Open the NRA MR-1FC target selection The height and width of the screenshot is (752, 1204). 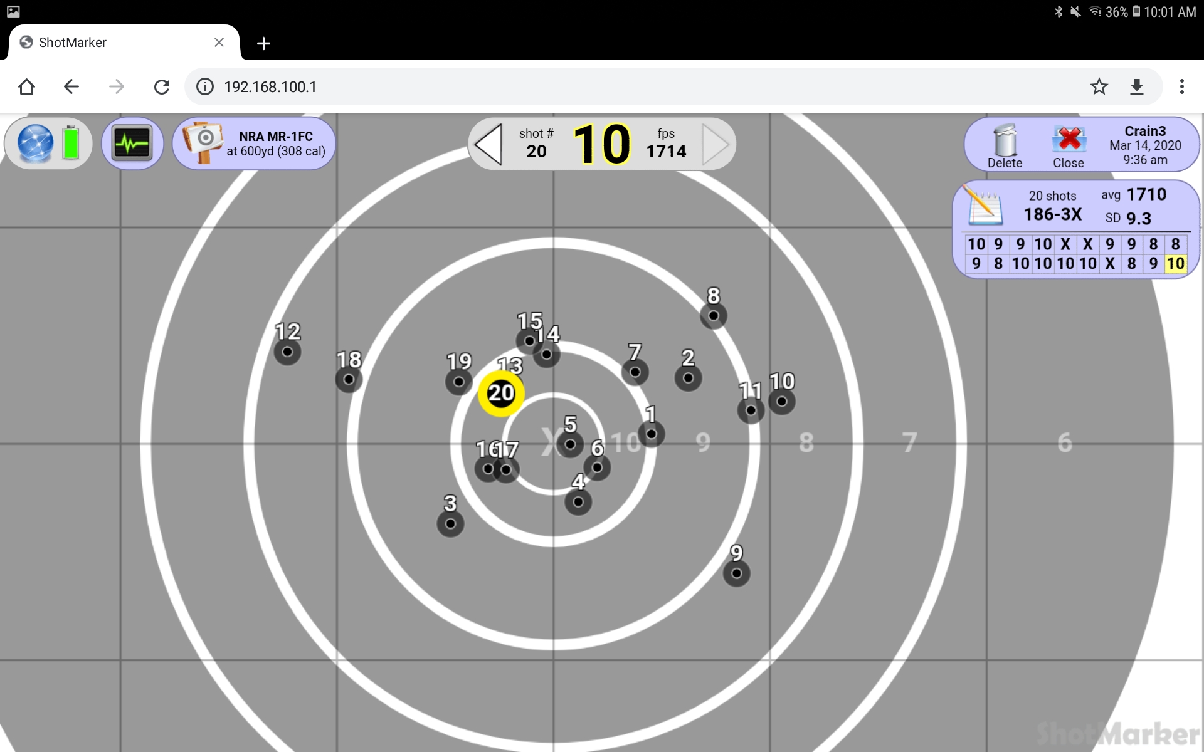pos(254,144)
